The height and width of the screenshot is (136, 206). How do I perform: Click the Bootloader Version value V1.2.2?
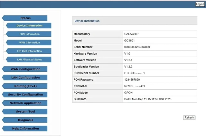(x=128, y=67)
